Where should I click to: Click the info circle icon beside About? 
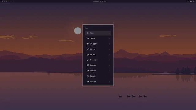(88, 76)
